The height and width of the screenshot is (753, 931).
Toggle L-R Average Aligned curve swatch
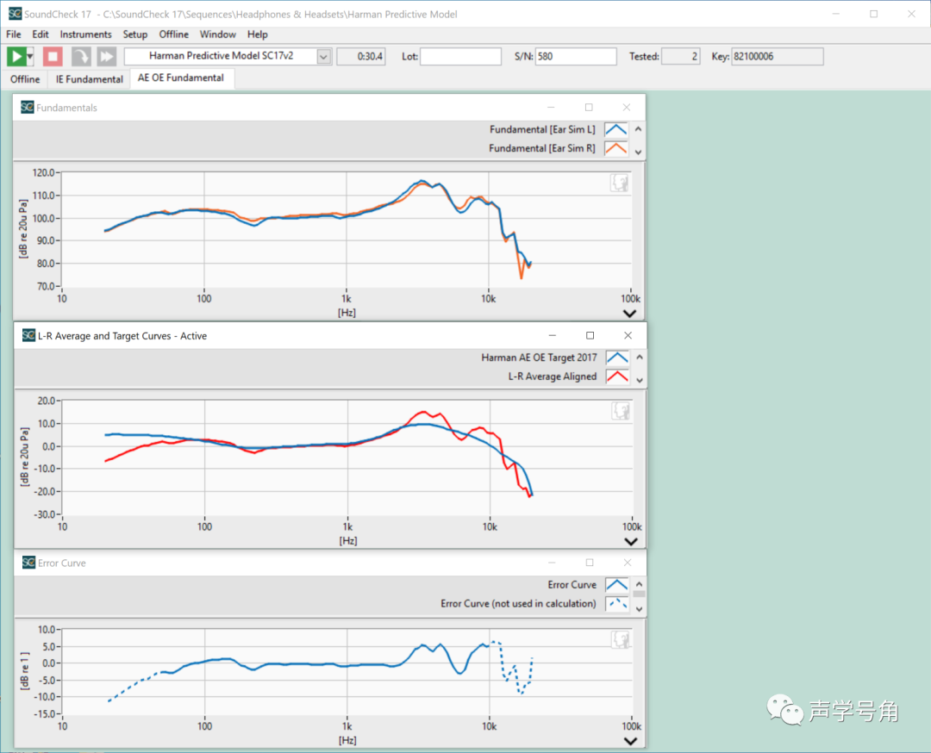pyautogui.click(x=615, y=376)
